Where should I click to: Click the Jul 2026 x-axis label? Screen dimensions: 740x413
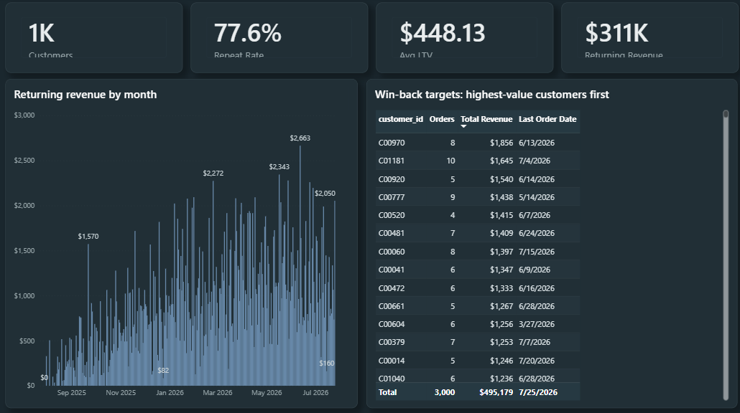point(315,393)
